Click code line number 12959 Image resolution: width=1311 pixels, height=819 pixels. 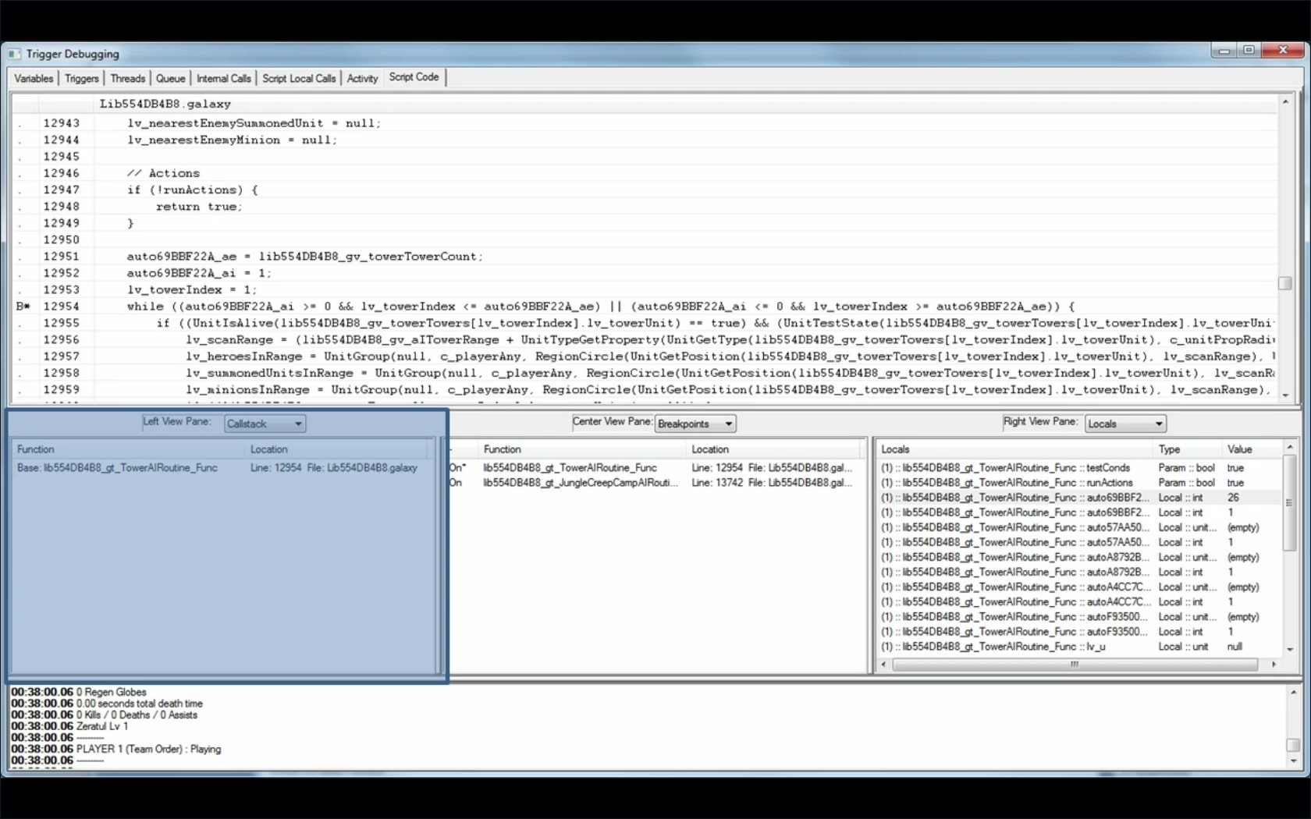click(61, 389)
